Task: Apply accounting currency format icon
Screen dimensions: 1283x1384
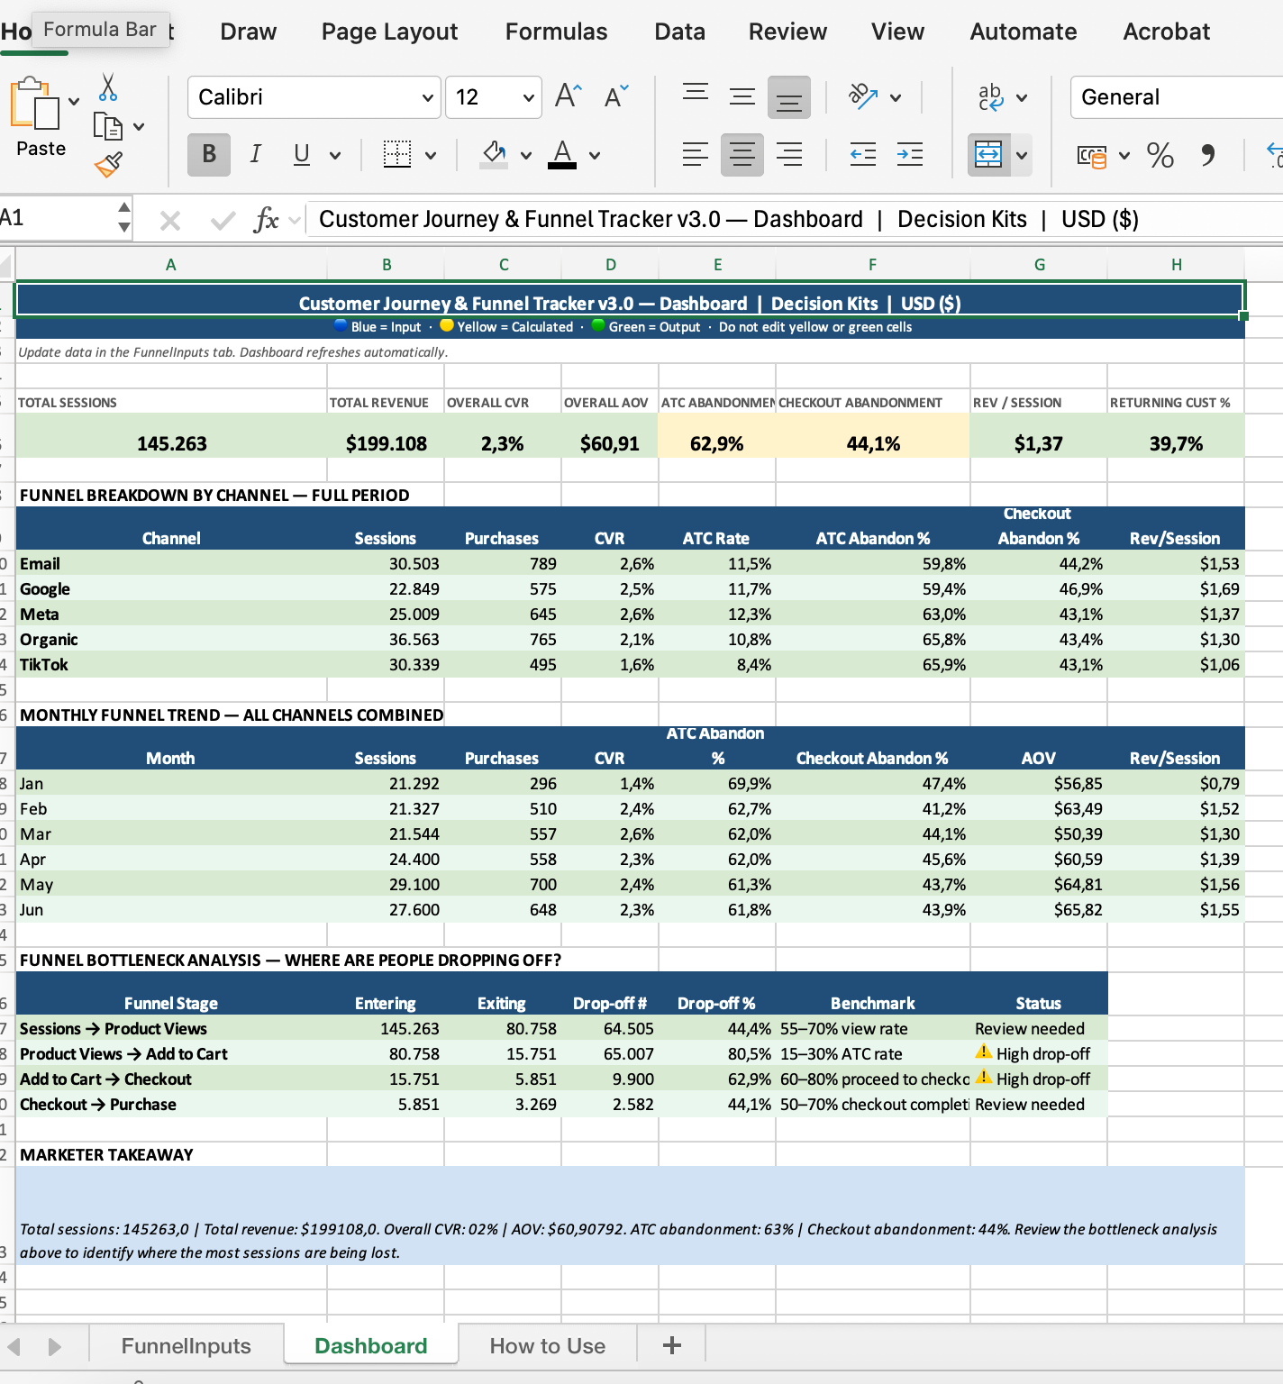Action: [x=1093, y=156]
